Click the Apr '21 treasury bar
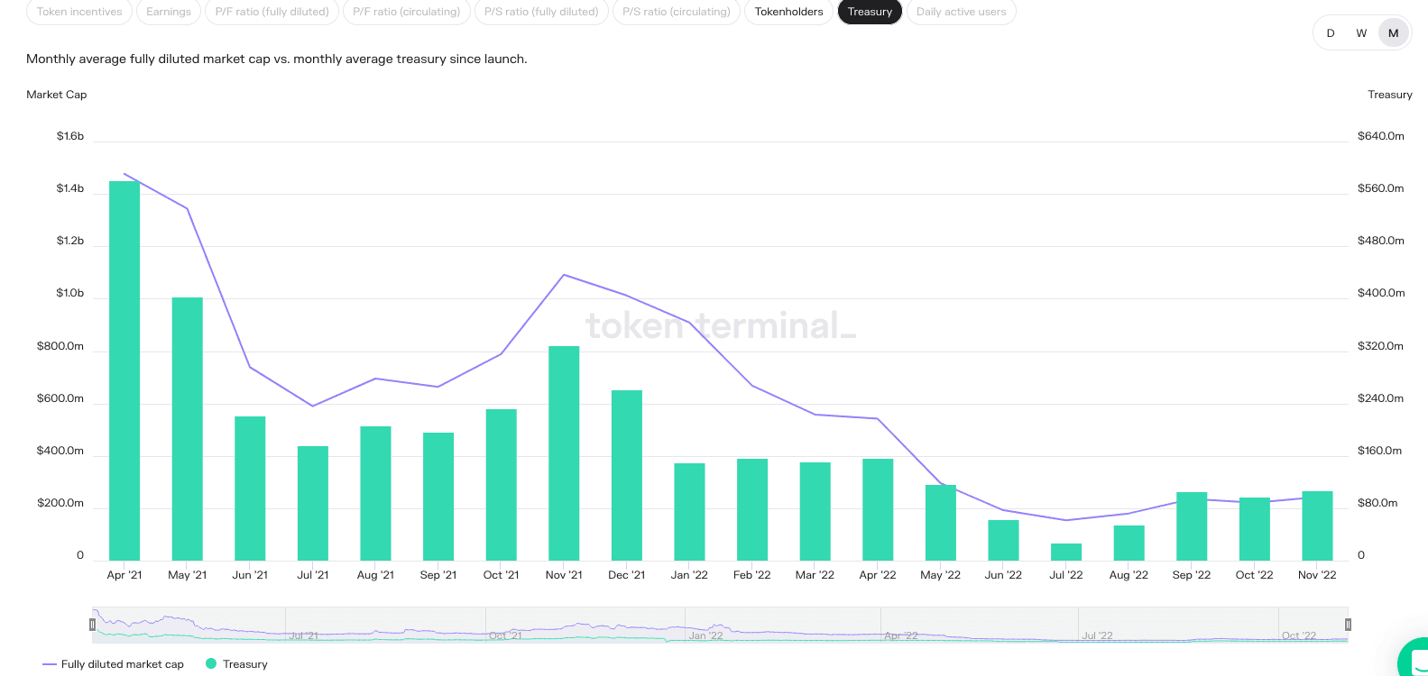The height and width of the screenshot is (676, 1428). pyautogui.click(x=124, y=370)
